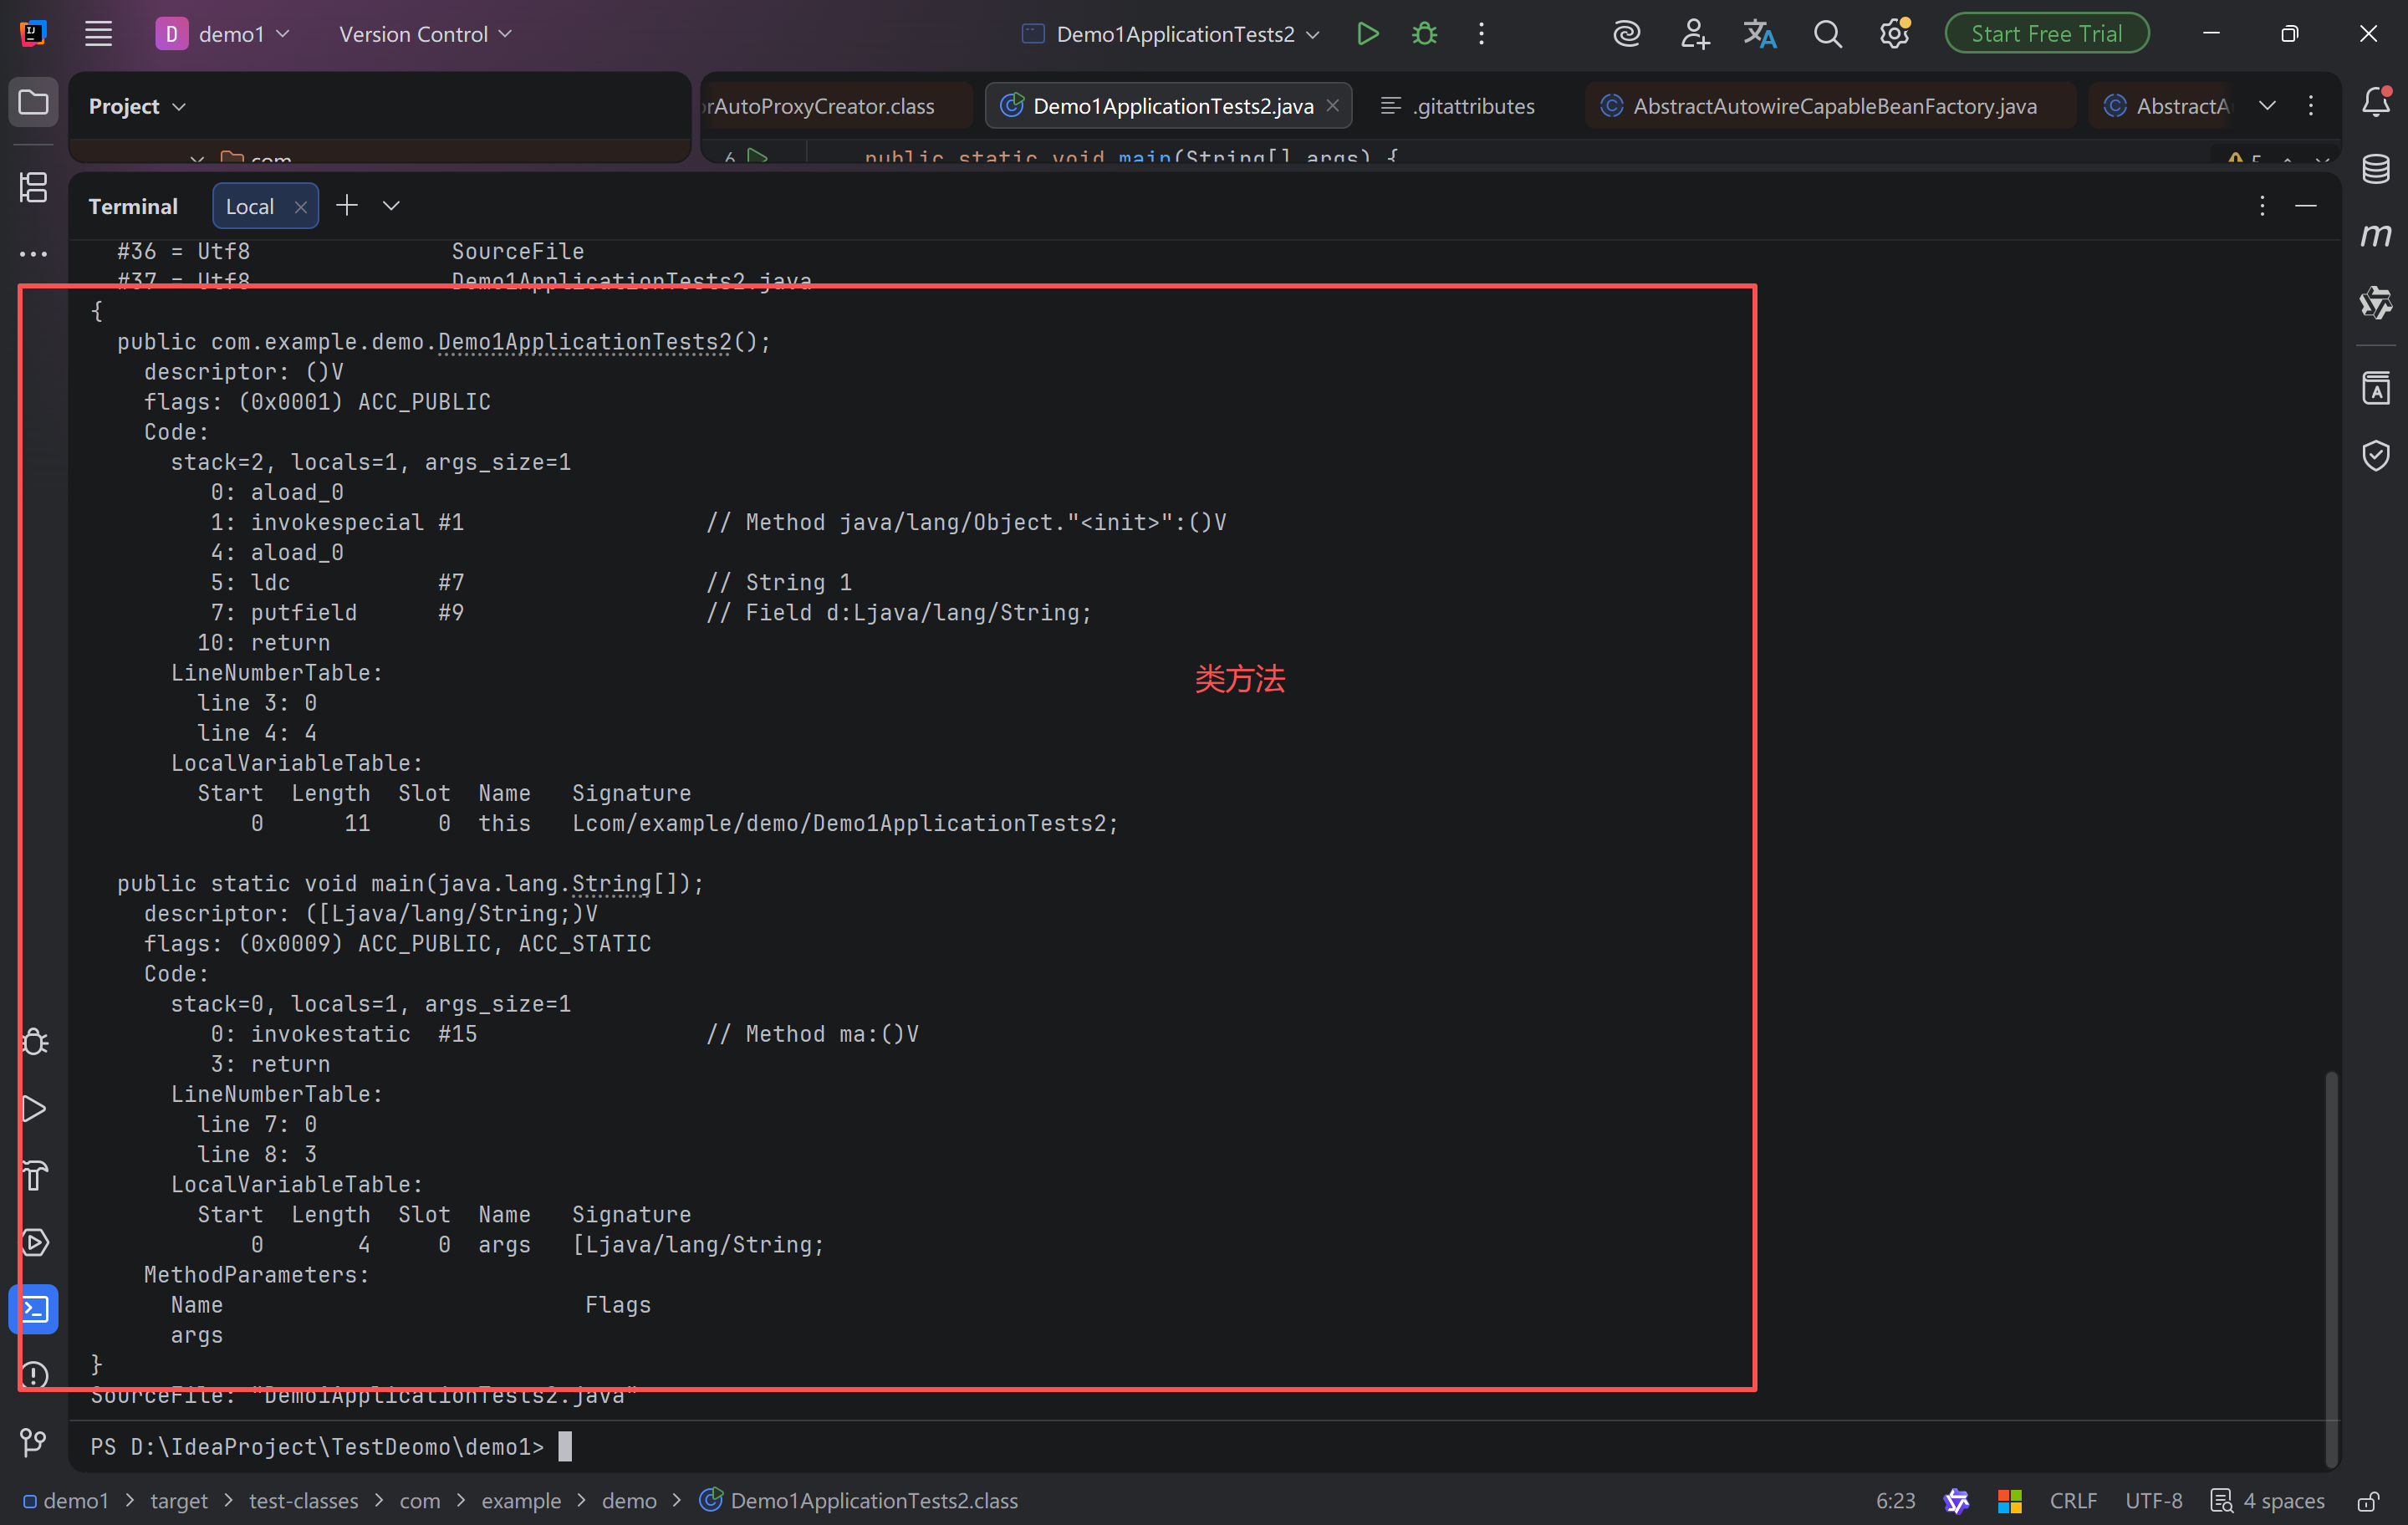
Task: Toggle read-only lock in status bar
Action: [2367, 1501]
